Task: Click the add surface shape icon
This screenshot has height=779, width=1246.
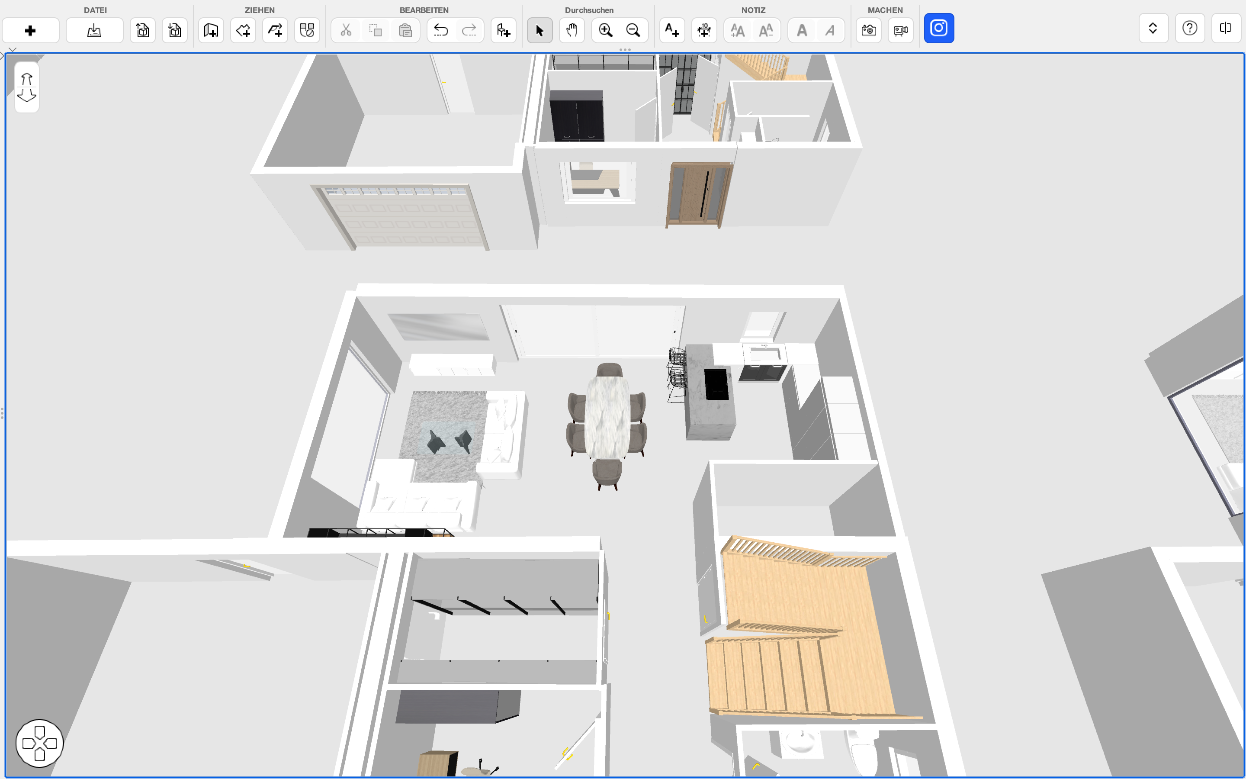Action: click(243, 30)
